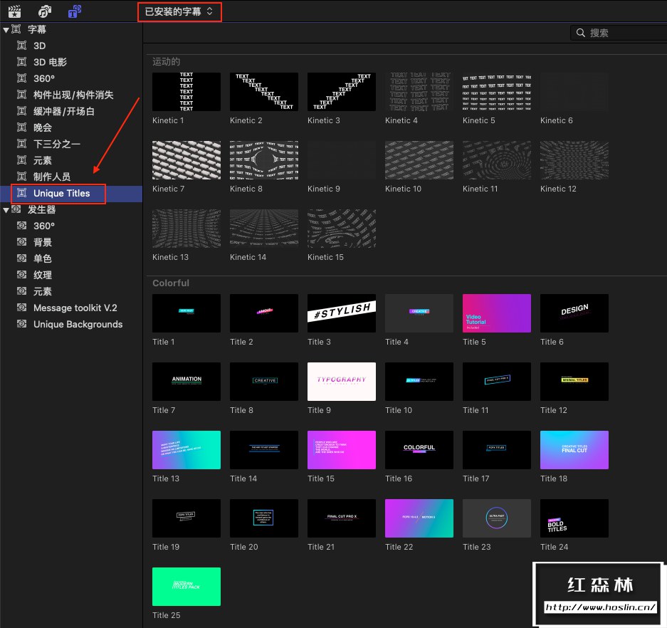Click the 发生器 generators group icon

[16, 209]
